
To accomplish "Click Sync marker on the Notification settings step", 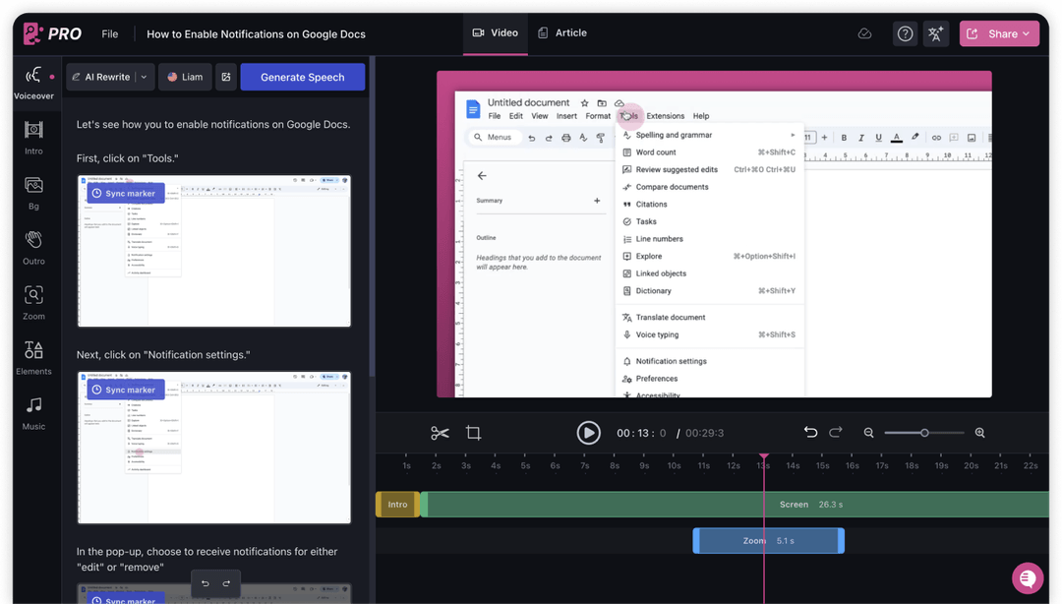I will pyautogui.click(x=125, y=390).
